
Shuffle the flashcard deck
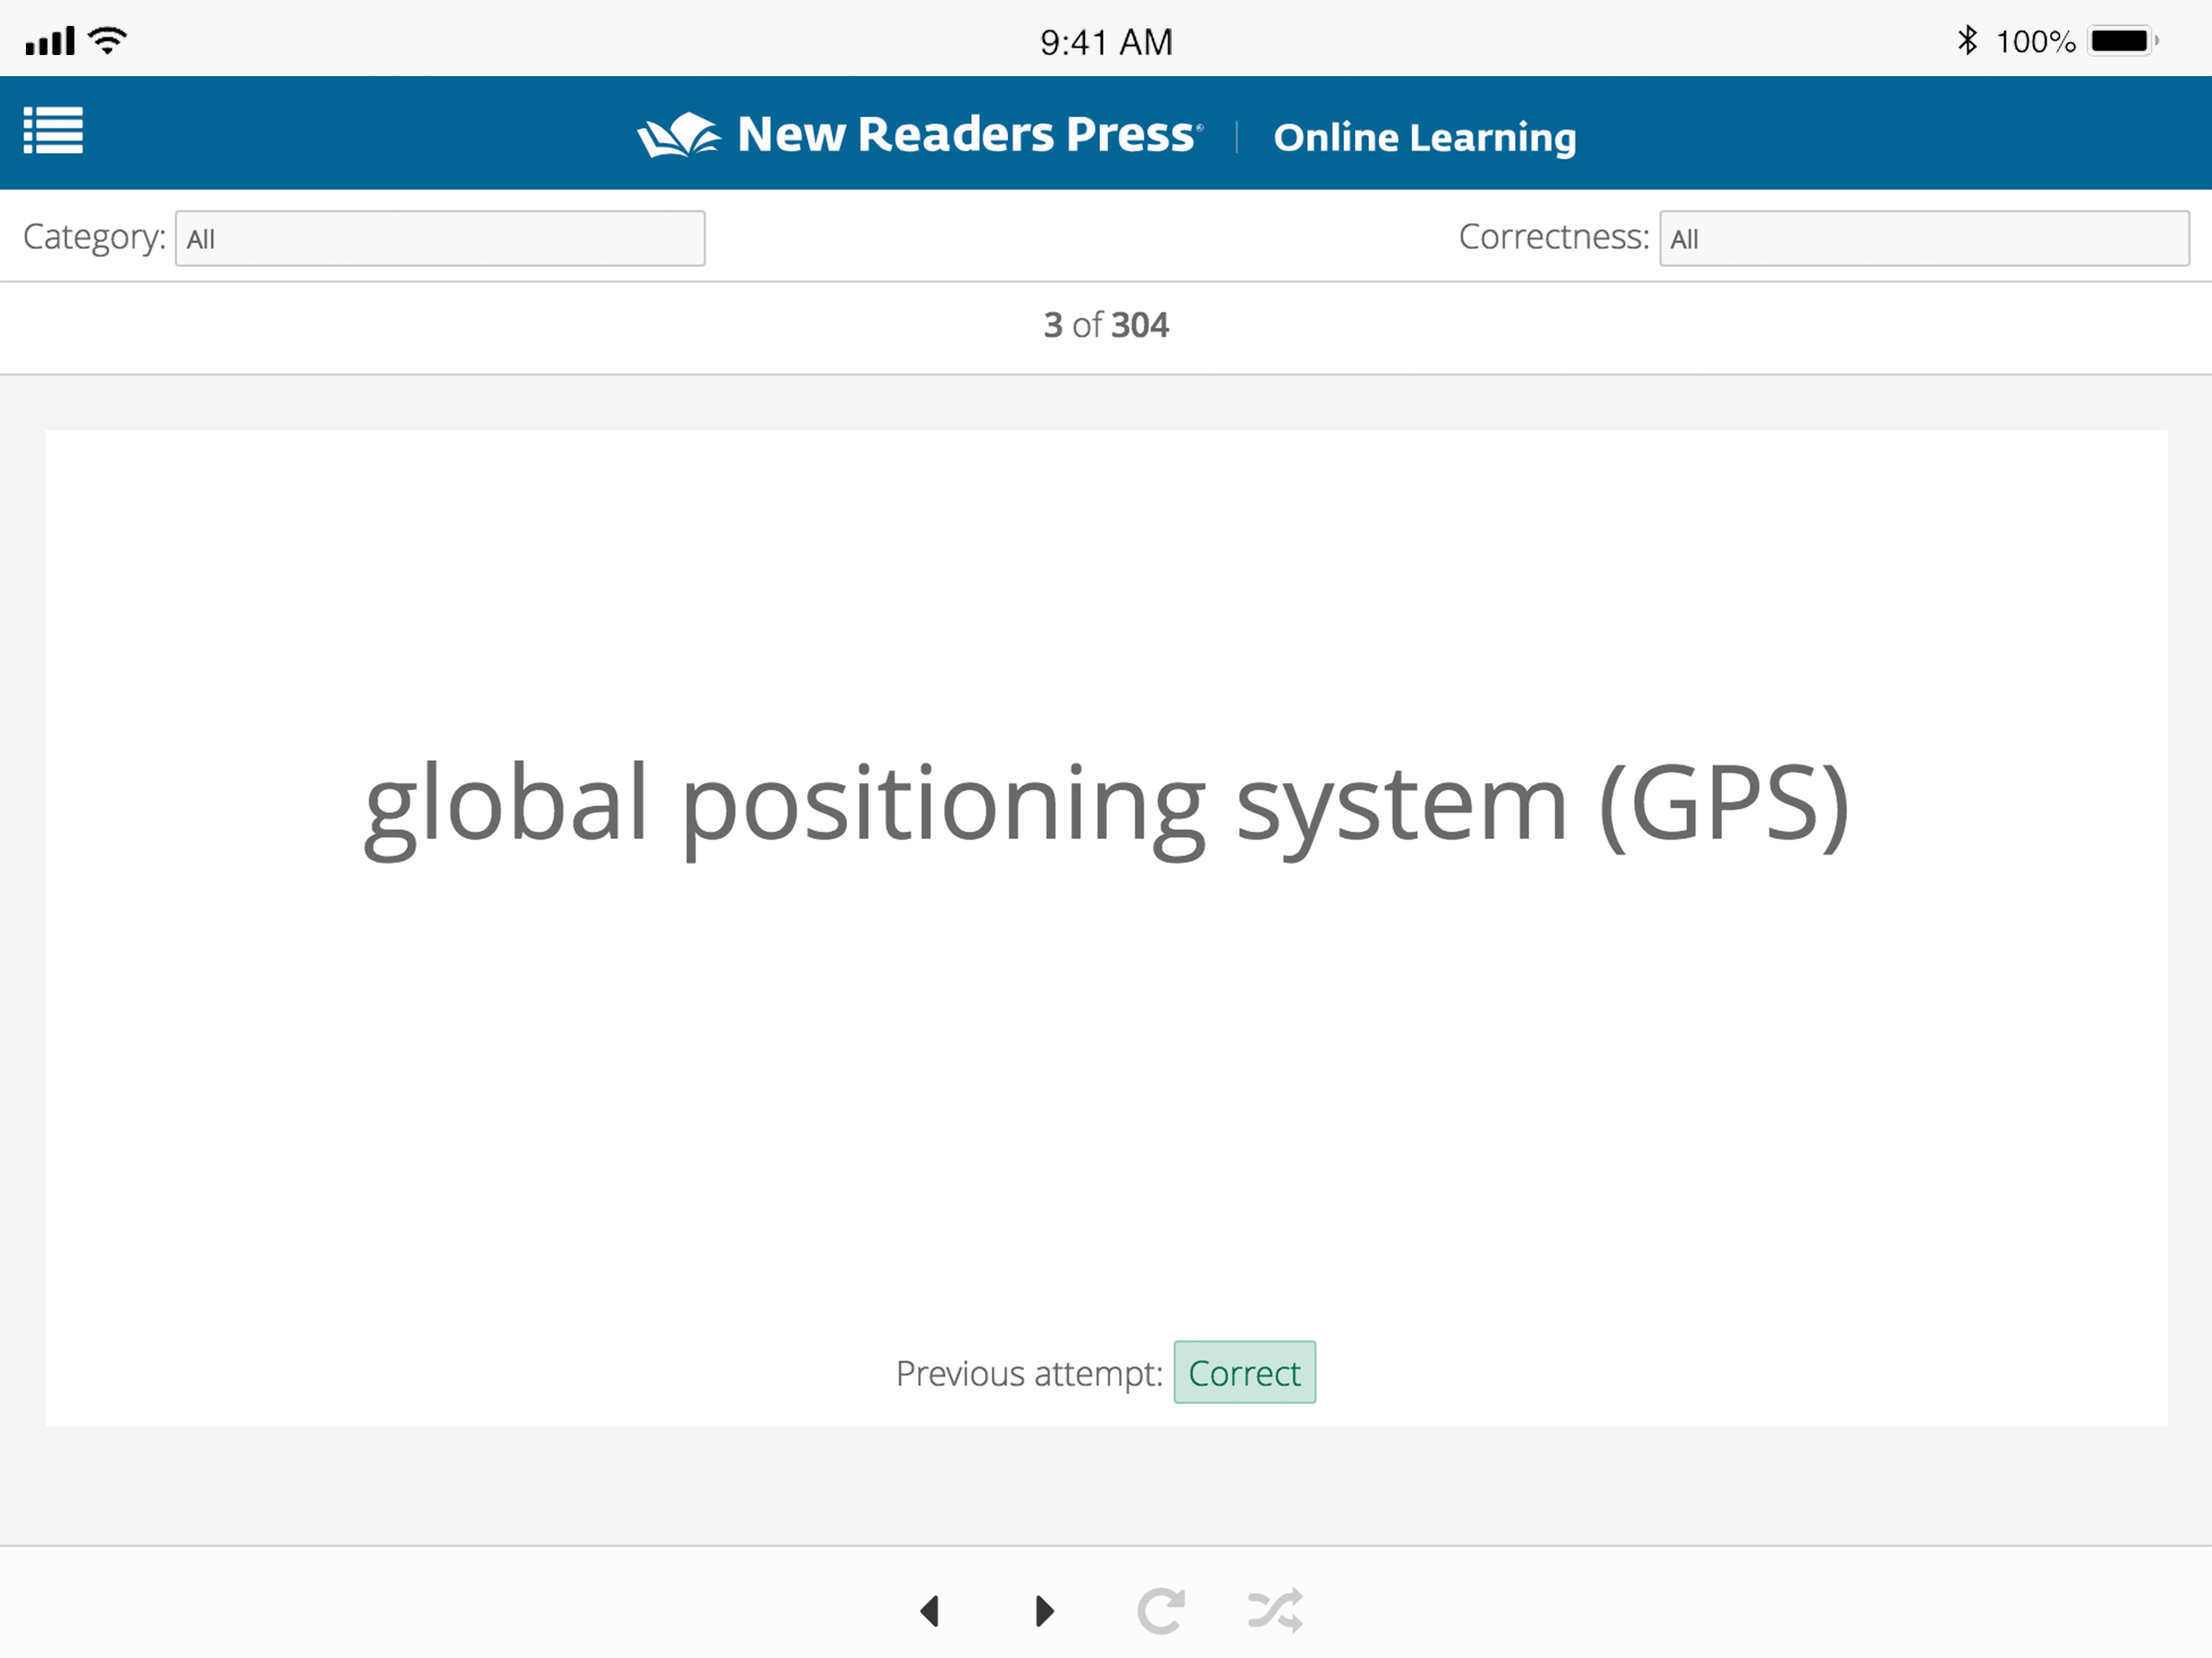[1276, 1611]
